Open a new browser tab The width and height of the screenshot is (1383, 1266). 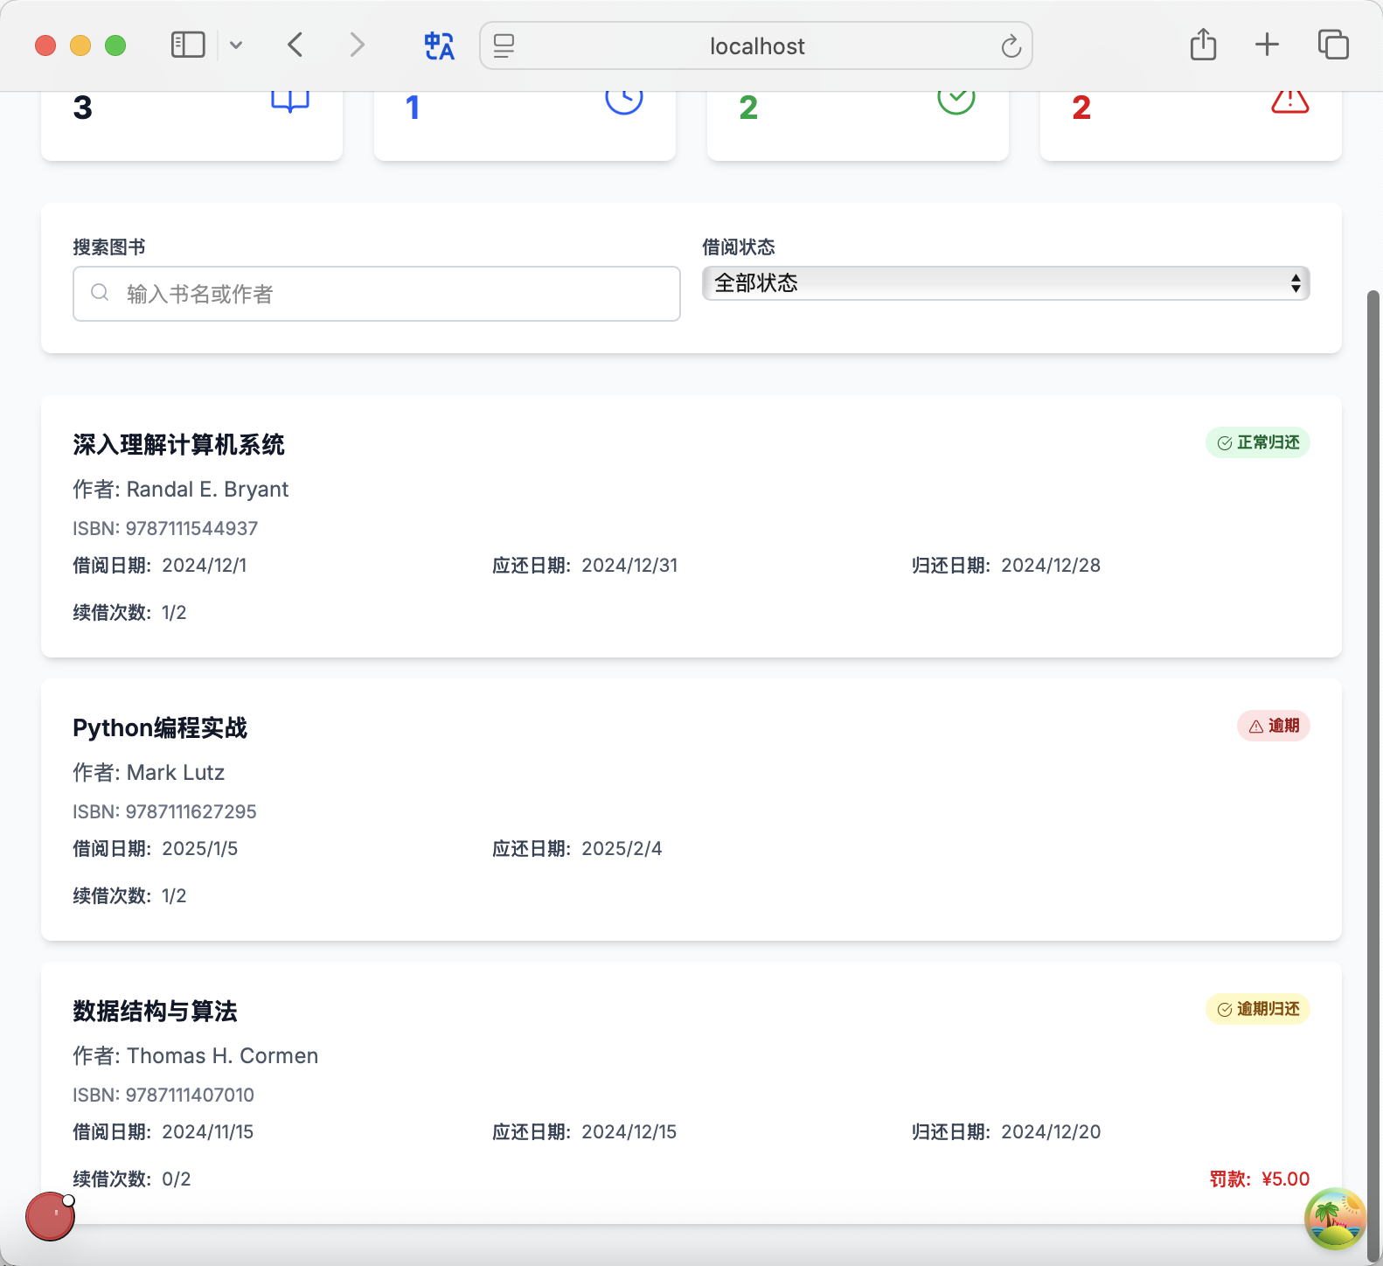pyautogui.click(x=1267, y=45)
